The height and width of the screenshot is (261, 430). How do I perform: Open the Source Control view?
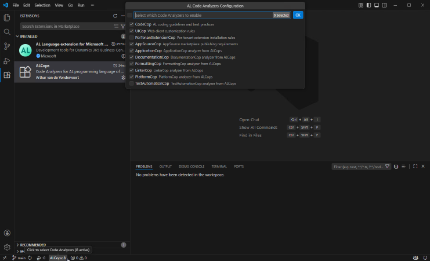[7, 46]
